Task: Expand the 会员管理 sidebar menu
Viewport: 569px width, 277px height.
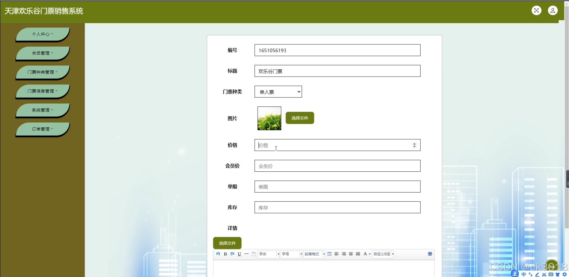Action: tap(43, 53)
